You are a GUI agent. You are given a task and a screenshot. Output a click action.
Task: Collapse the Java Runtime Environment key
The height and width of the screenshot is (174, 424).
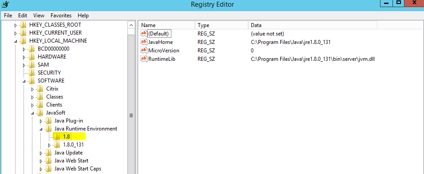pyautogui.click(x=41, y=129)
